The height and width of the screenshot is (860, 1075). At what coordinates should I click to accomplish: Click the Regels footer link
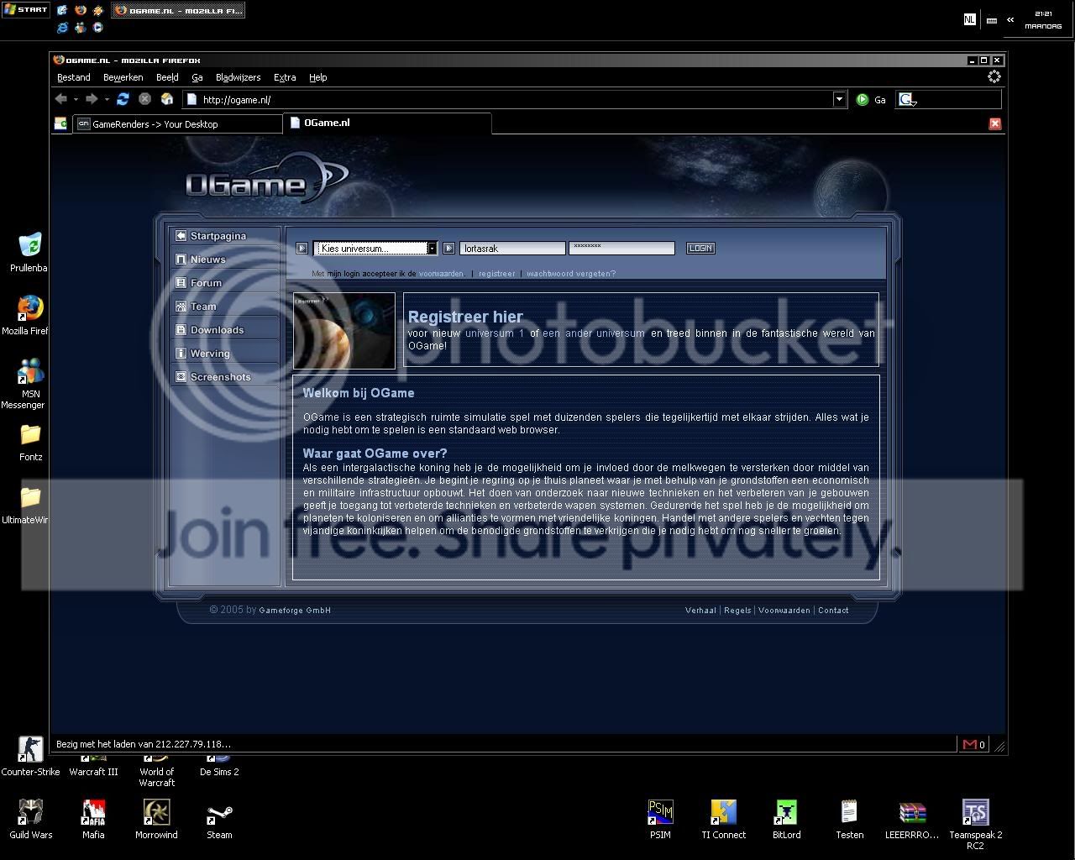pos(737,611)
